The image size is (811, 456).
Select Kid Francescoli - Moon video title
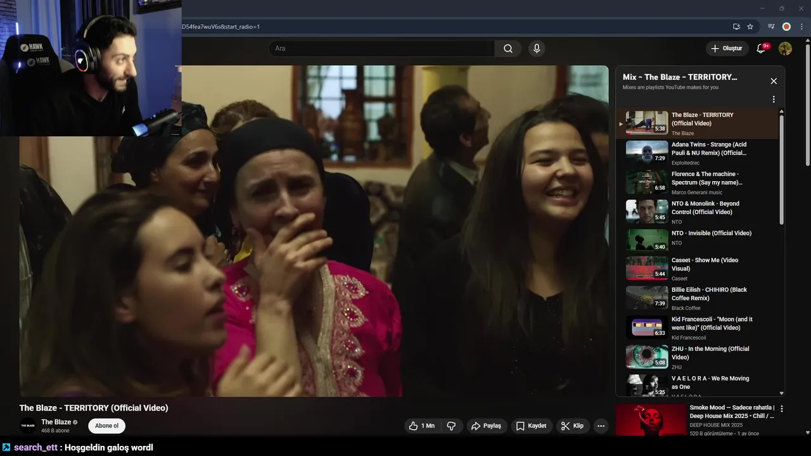pos(712,324)
